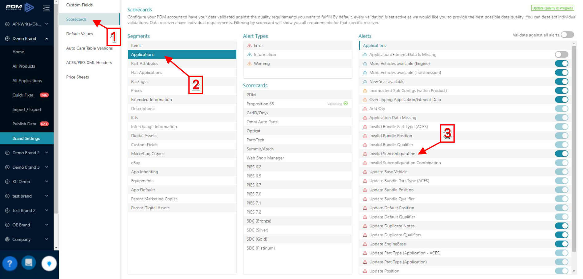Disable More Vehicles available (Engine) alert

click(561, 64)
